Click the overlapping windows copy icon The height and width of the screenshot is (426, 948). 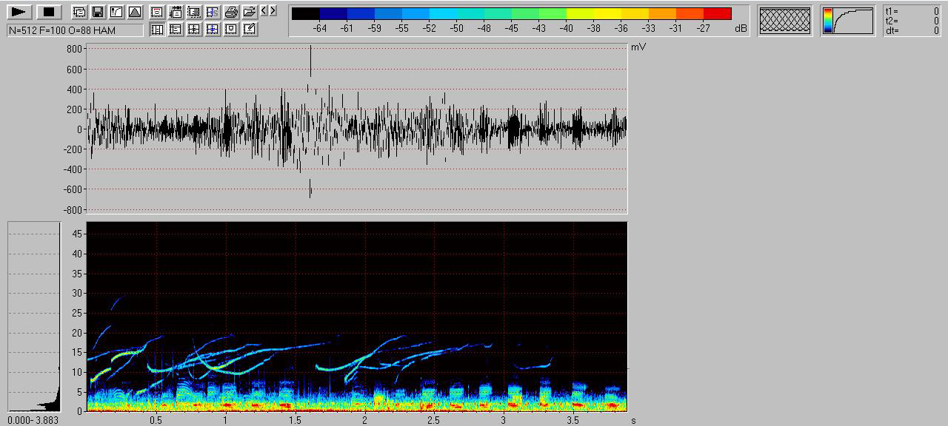79,12
